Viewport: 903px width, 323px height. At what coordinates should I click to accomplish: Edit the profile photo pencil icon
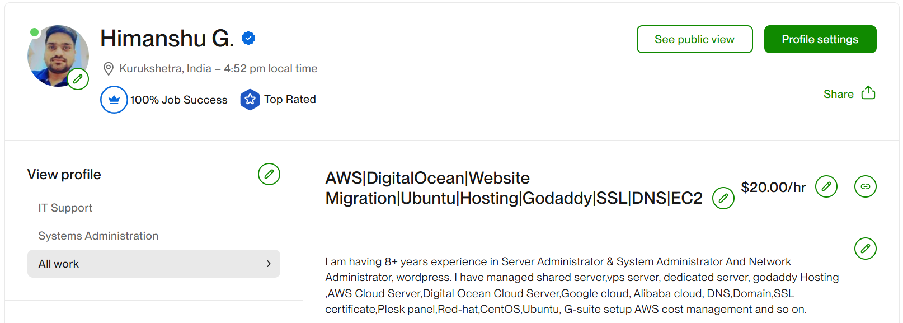78,79
